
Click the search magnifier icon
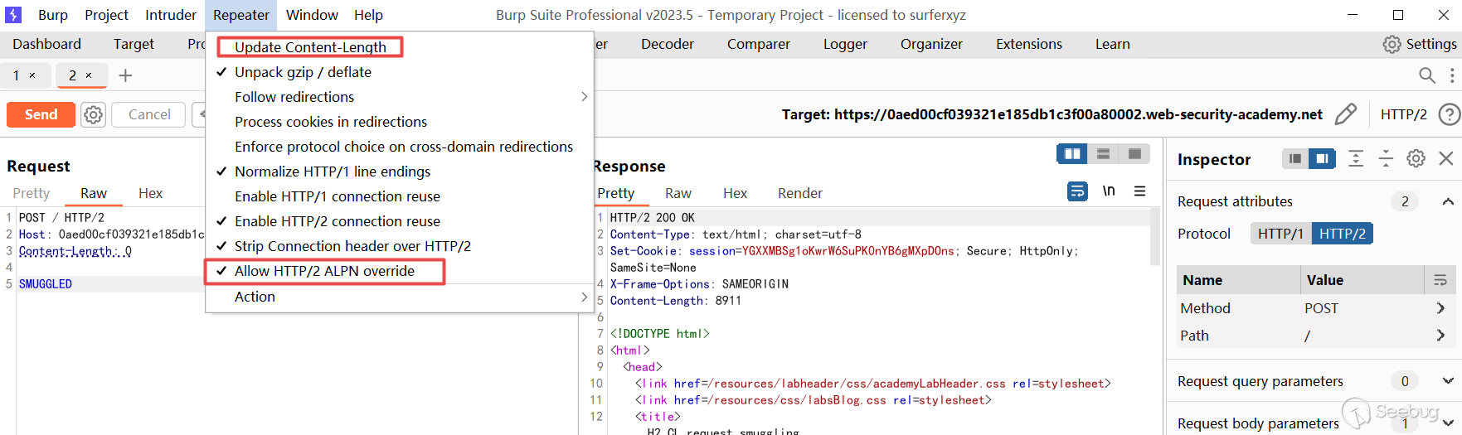coord(1426,75)
